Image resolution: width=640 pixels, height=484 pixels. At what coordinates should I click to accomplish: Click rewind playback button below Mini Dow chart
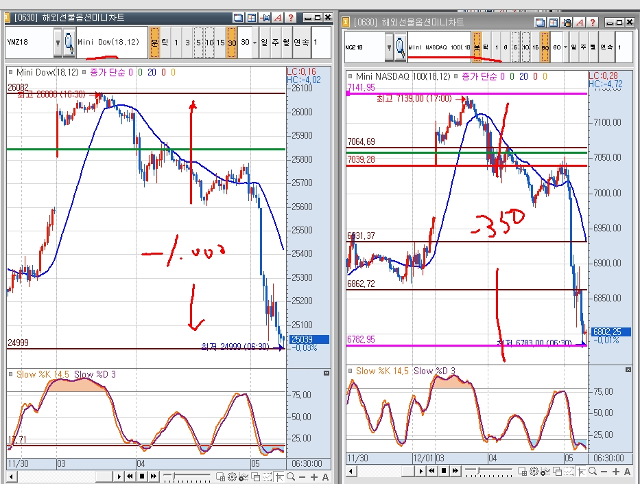point(130,476)
